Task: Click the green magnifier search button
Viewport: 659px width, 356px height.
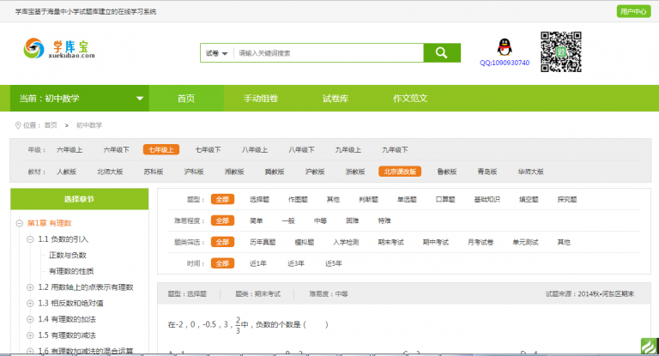Action: pos(442,52)
